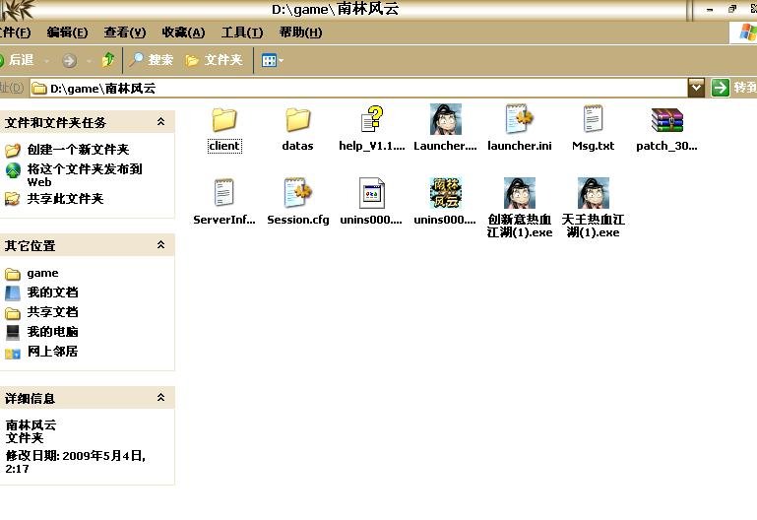757x520 pixels.
Task: Click the 后退 back button
Action: [18, 60]
